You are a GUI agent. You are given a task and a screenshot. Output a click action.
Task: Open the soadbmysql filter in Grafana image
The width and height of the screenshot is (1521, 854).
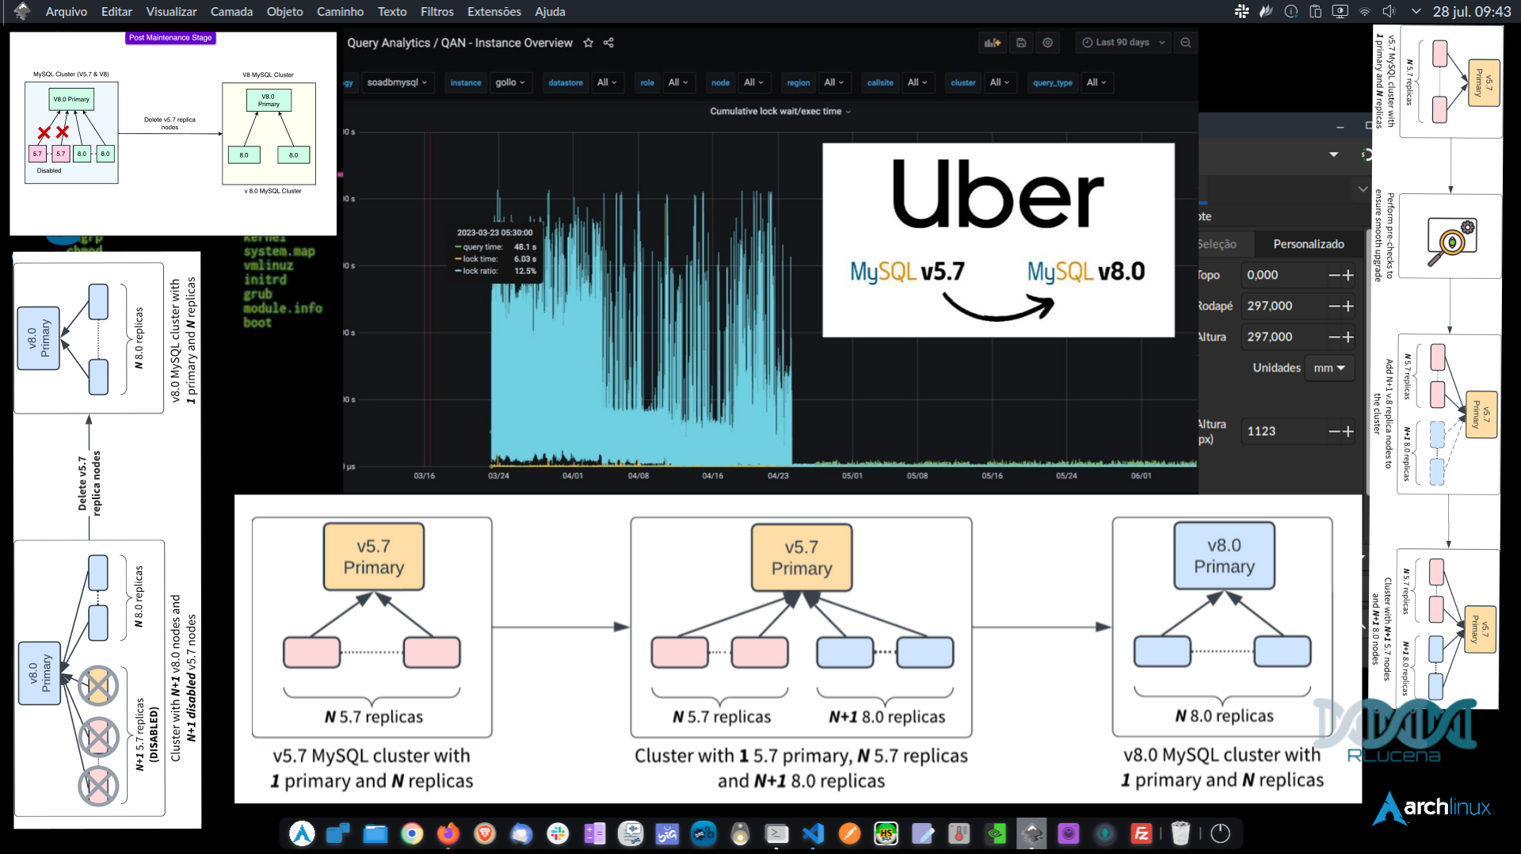[x=397, y=82]
